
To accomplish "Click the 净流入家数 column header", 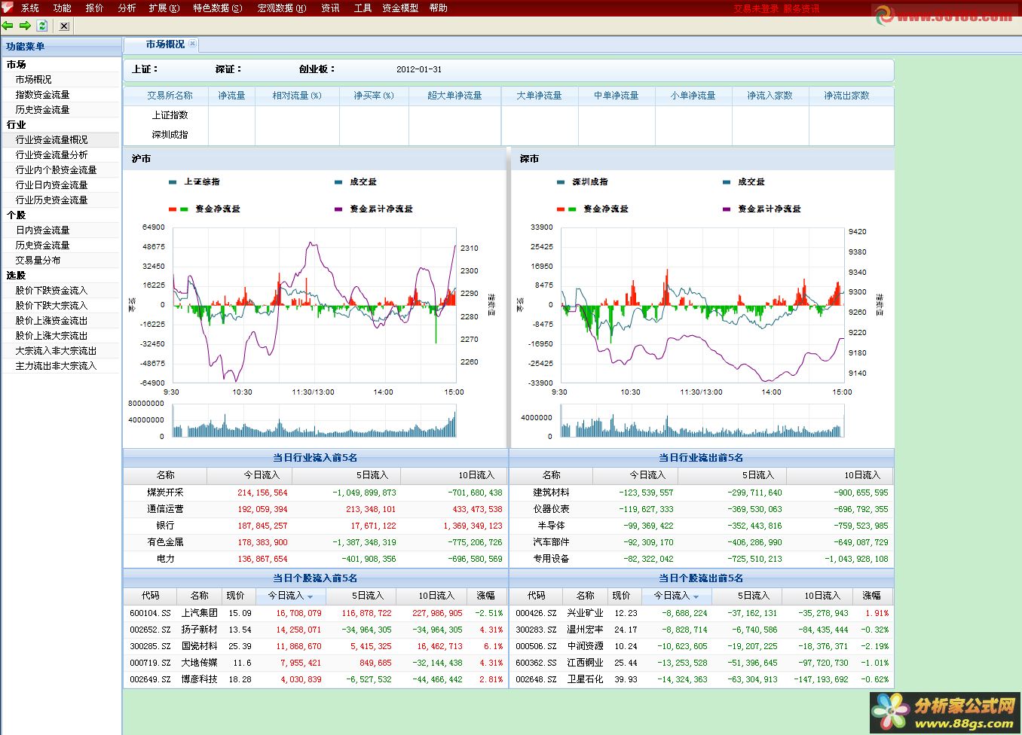I will pyautogui.click(x=770, y=96).
